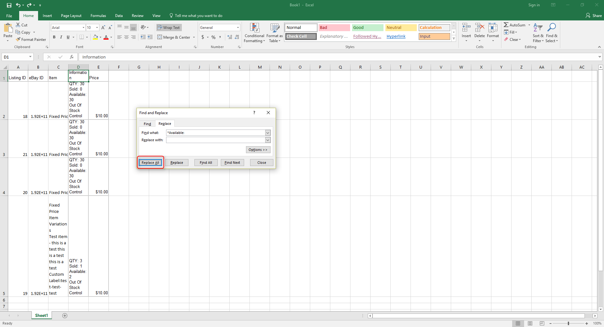Viewport: 604px width, 327px height.
Task: Apply accounting dollar format
Action: pos(203,37)
